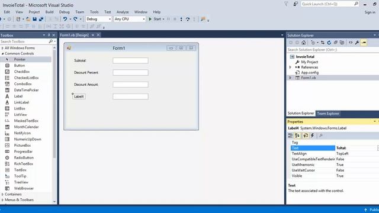Select the UseMnemonic property row
This screenshot has height=213, width=379.
[335, 165]
